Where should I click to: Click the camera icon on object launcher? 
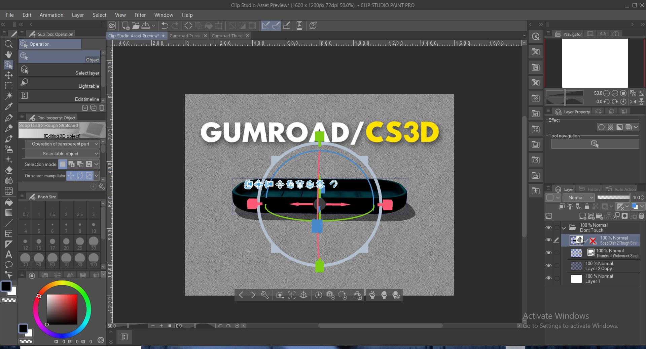(280, 295)
